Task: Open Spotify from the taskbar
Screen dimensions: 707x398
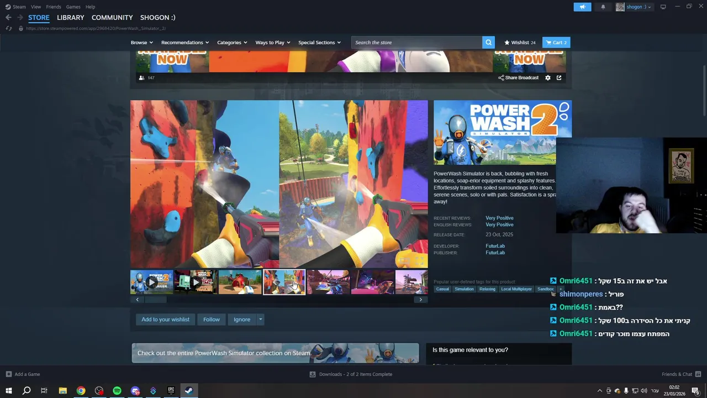Action: (117, 391)
